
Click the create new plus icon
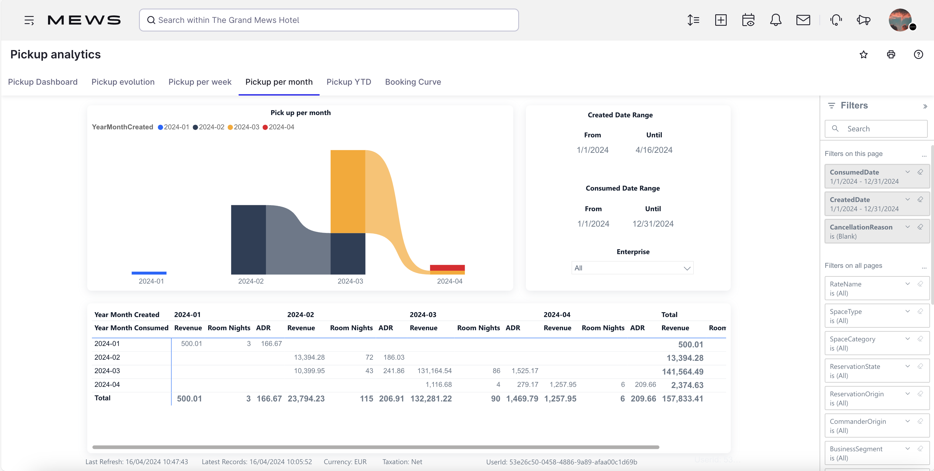[x=721, y=20]
